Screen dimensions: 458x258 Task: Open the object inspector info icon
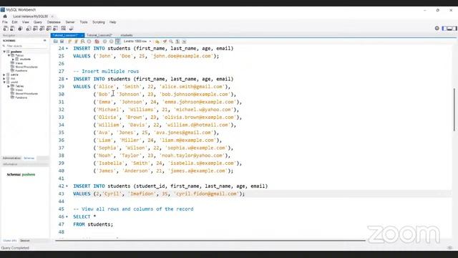click(20, 29)
